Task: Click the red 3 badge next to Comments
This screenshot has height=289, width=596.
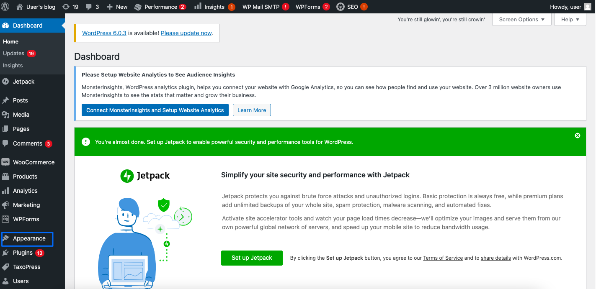Action: (x=49, y=144)
